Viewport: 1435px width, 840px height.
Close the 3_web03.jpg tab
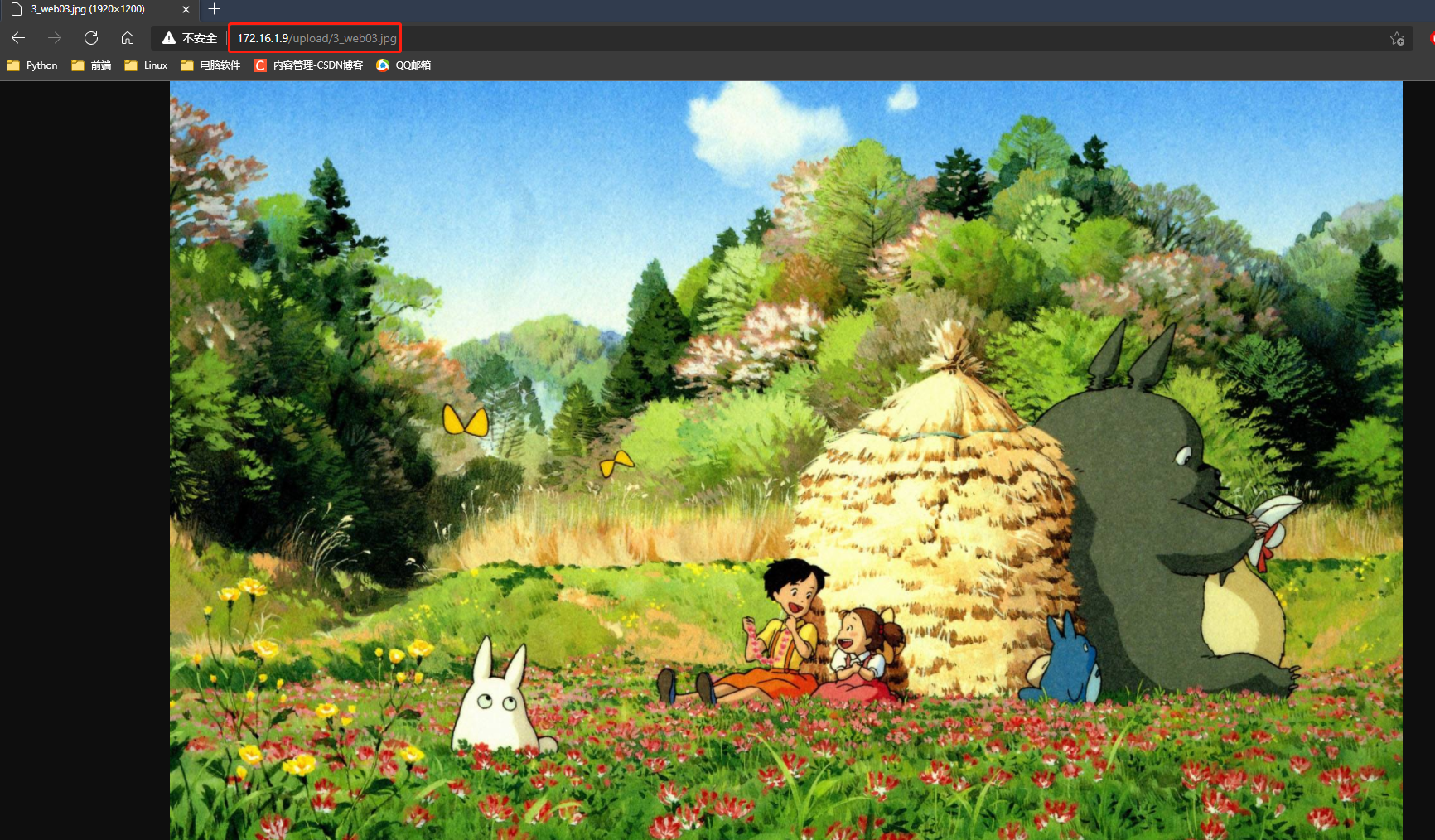[186, 9]
